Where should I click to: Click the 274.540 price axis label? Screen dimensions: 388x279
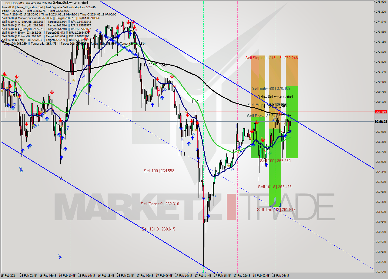coord(381,22)
